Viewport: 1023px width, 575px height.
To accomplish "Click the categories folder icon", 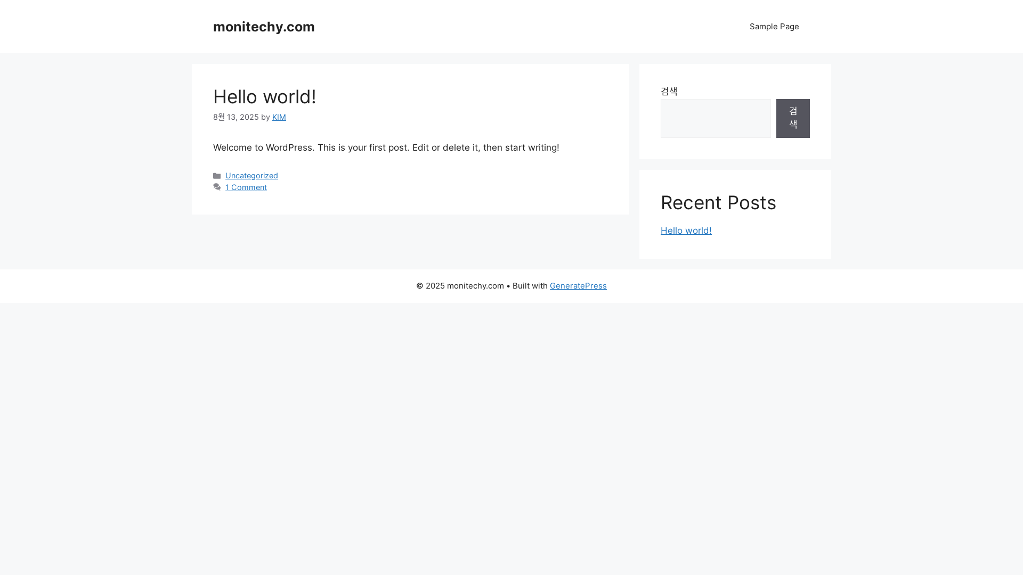I will pos(217,176).
